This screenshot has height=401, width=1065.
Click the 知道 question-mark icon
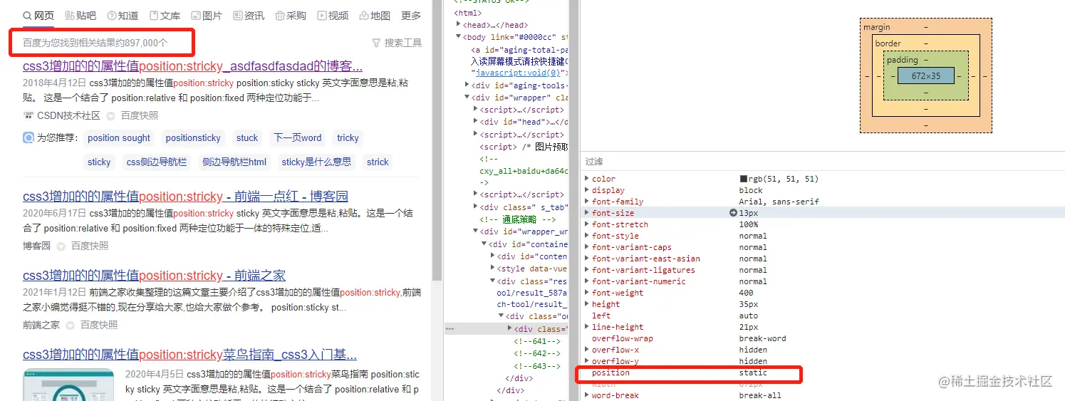click(112, 16)
